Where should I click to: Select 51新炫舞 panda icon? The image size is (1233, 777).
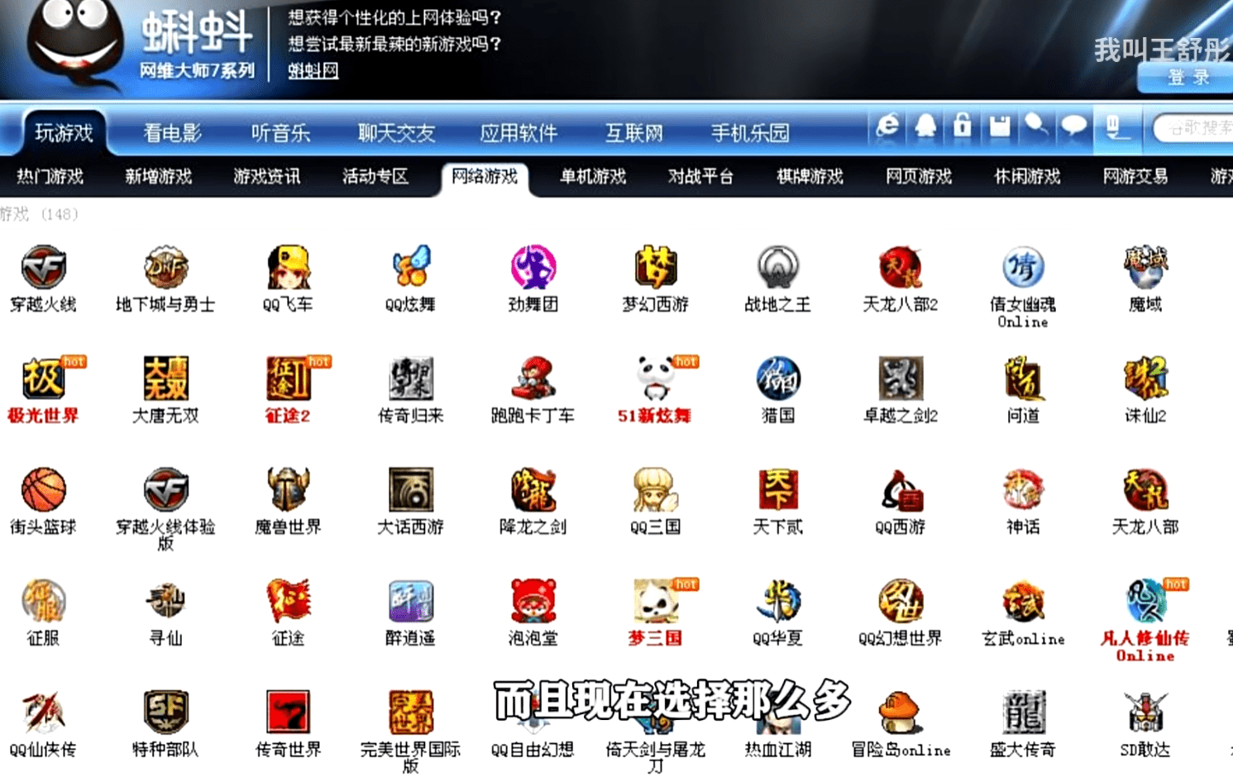(655, 379)
